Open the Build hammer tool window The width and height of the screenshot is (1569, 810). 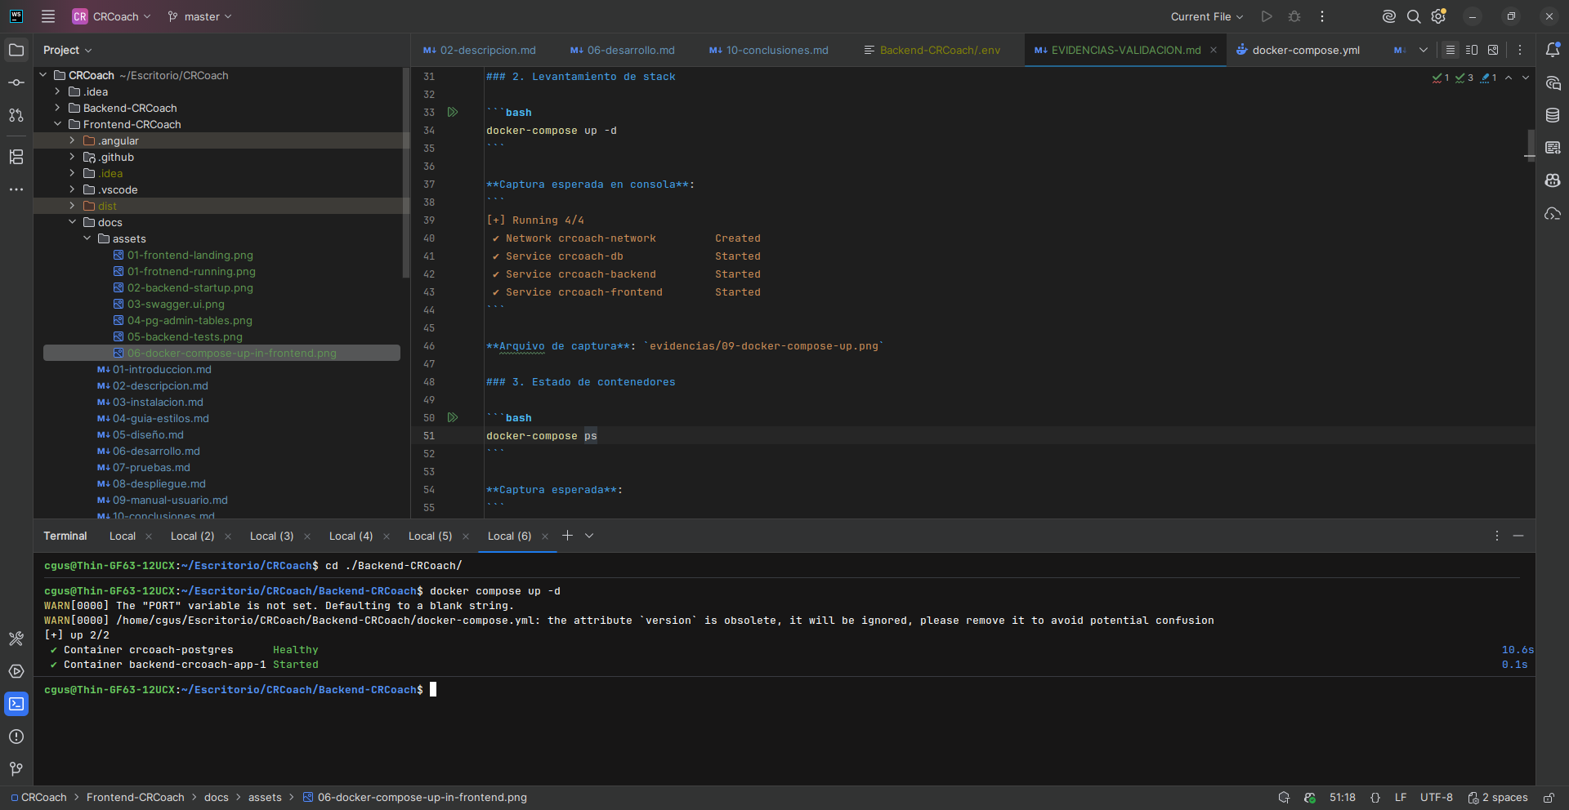tap(16, 639)
